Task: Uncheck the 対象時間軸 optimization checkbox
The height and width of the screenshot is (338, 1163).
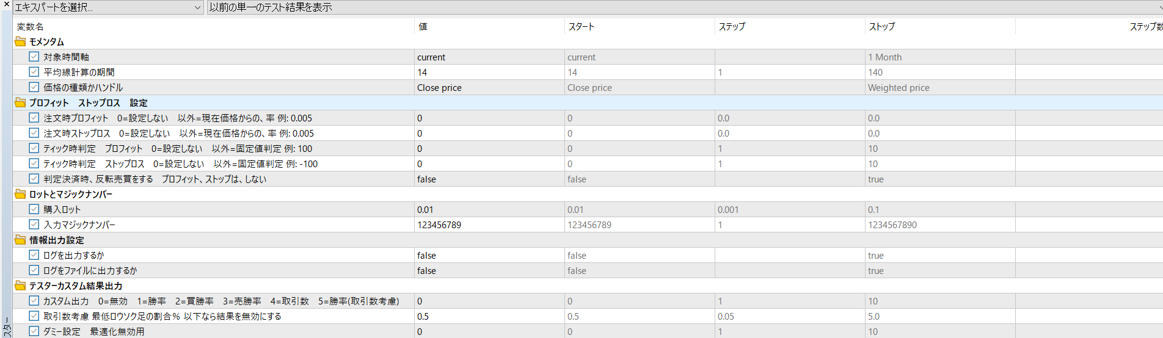Action: [x=34, y=57]
